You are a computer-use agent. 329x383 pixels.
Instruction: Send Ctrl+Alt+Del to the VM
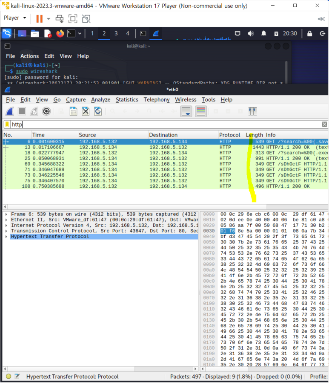tap(60, 19)
